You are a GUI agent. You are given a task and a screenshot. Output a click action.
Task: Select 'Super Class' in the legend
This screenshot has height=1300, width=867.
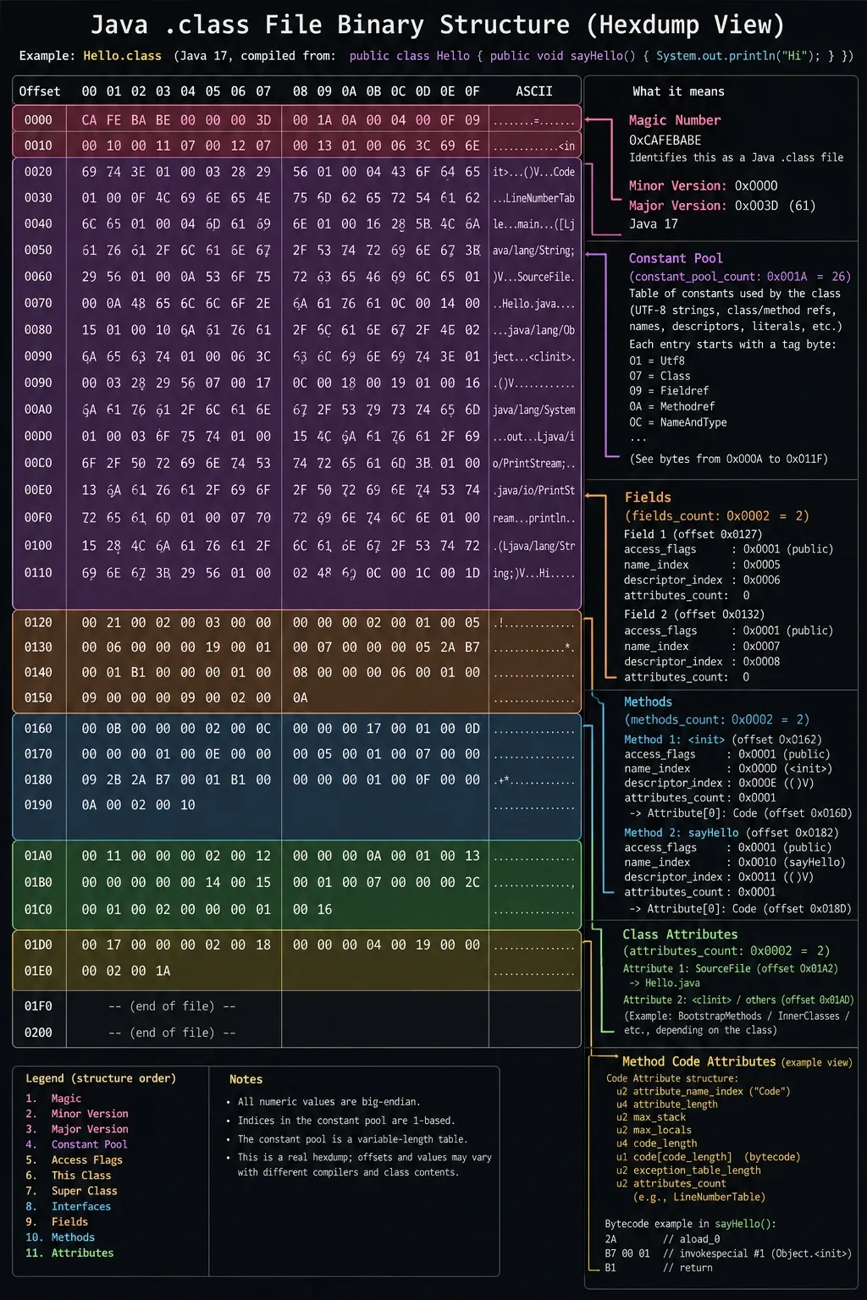84,1191
